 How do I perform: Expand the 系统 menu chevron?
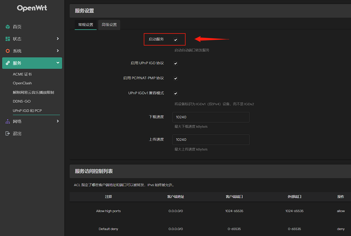[58, 51]
